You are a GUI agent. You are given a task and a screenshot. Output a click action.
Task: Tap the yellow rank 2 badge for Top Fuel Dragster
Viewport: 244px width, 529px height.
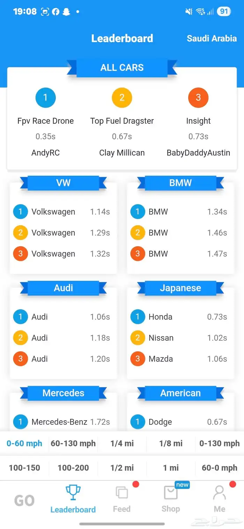pos(122,97)
